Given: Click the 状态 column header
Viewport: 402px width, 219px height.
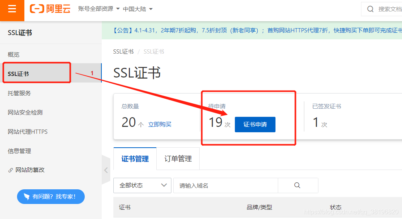Looking at the screenshot, I should [x=335, y=207].
